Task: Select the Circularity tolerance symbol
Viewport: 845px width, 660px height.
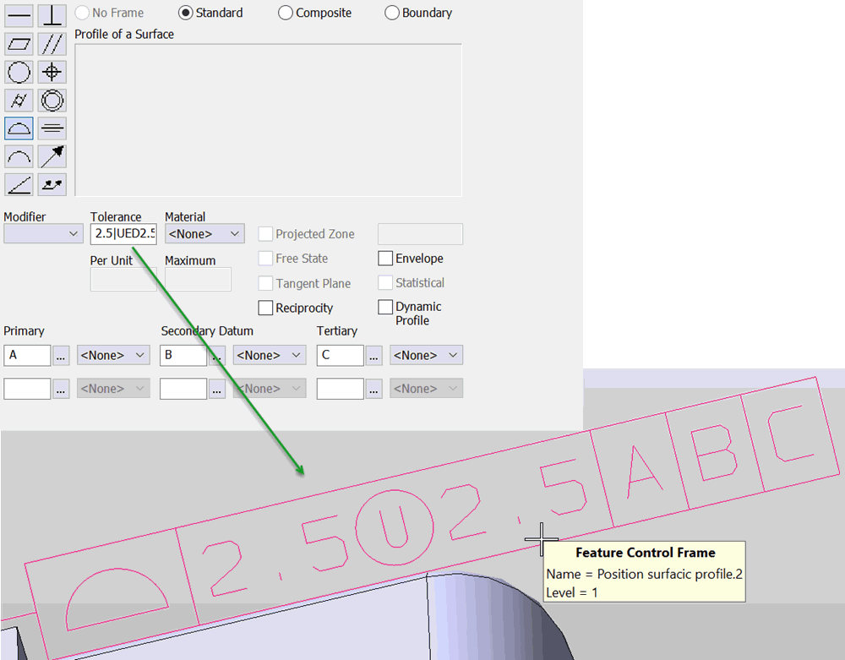Action: (18, 72)
